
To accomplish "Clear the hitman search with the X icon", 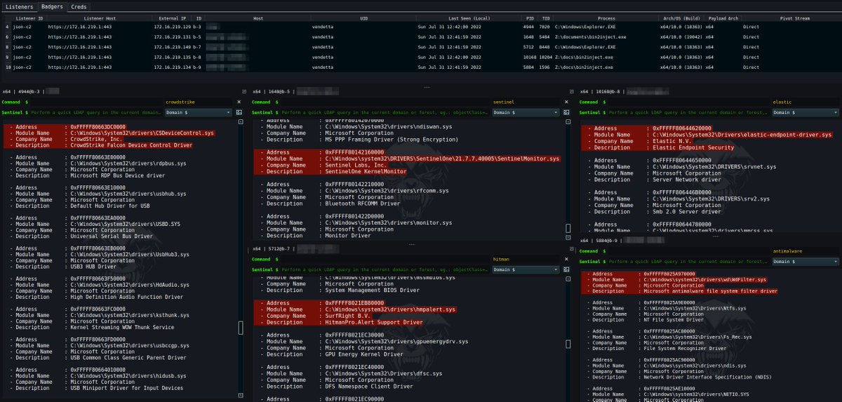I will [x=566, y=259].
